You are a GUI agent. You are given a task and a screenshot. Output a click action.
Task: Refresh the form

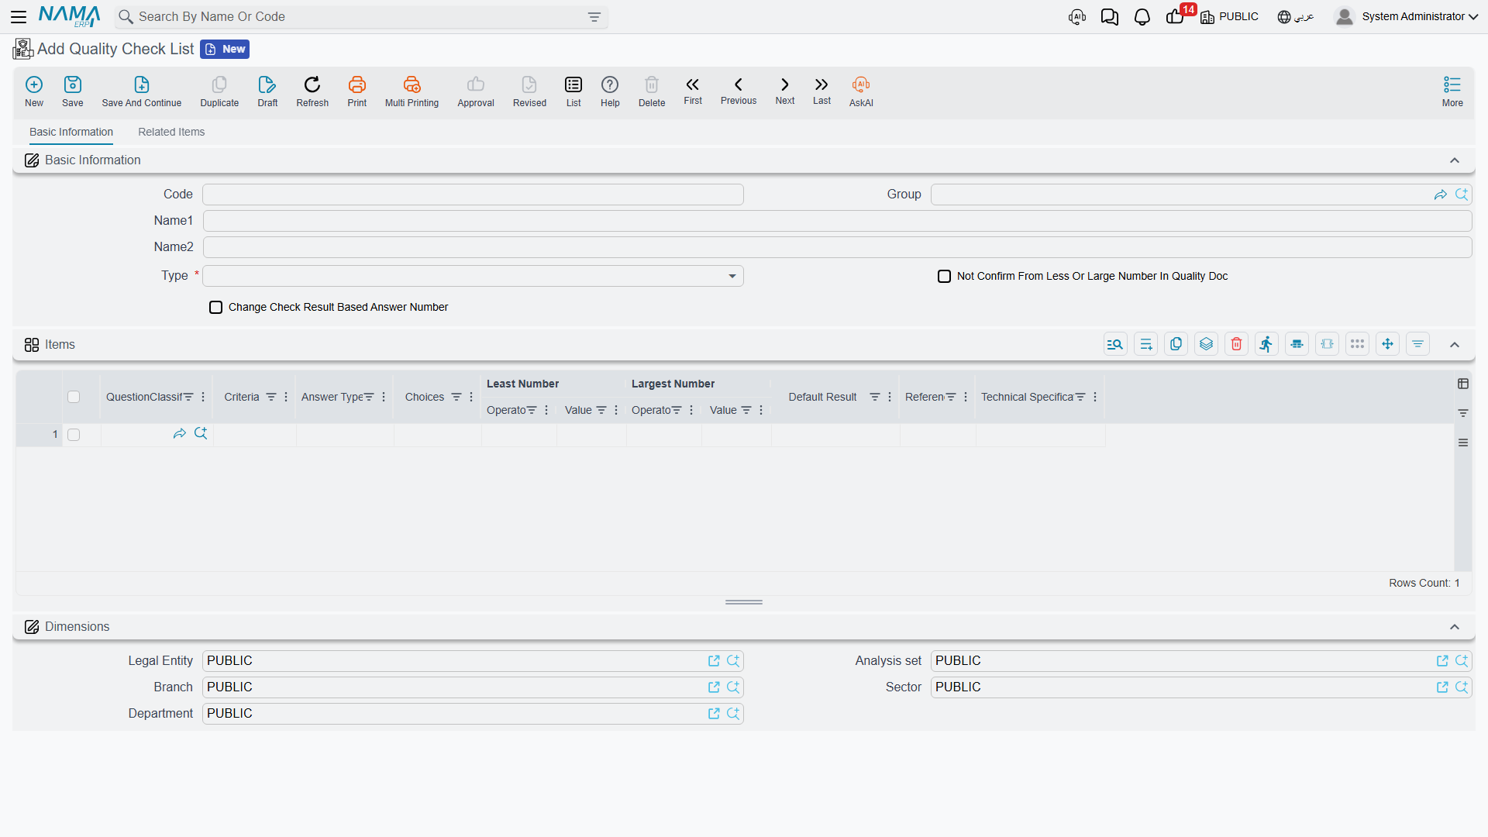click(x=312, y=91)
